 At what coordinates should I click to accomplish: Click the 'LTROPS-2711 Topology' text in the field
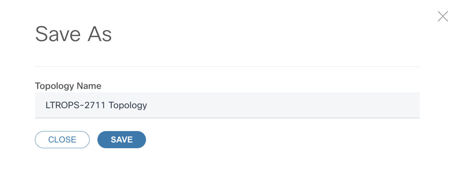pos(96,105)
